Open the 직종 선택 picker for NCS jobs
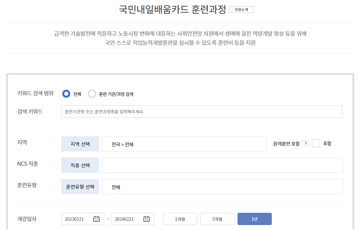 (x=80, y=165)
